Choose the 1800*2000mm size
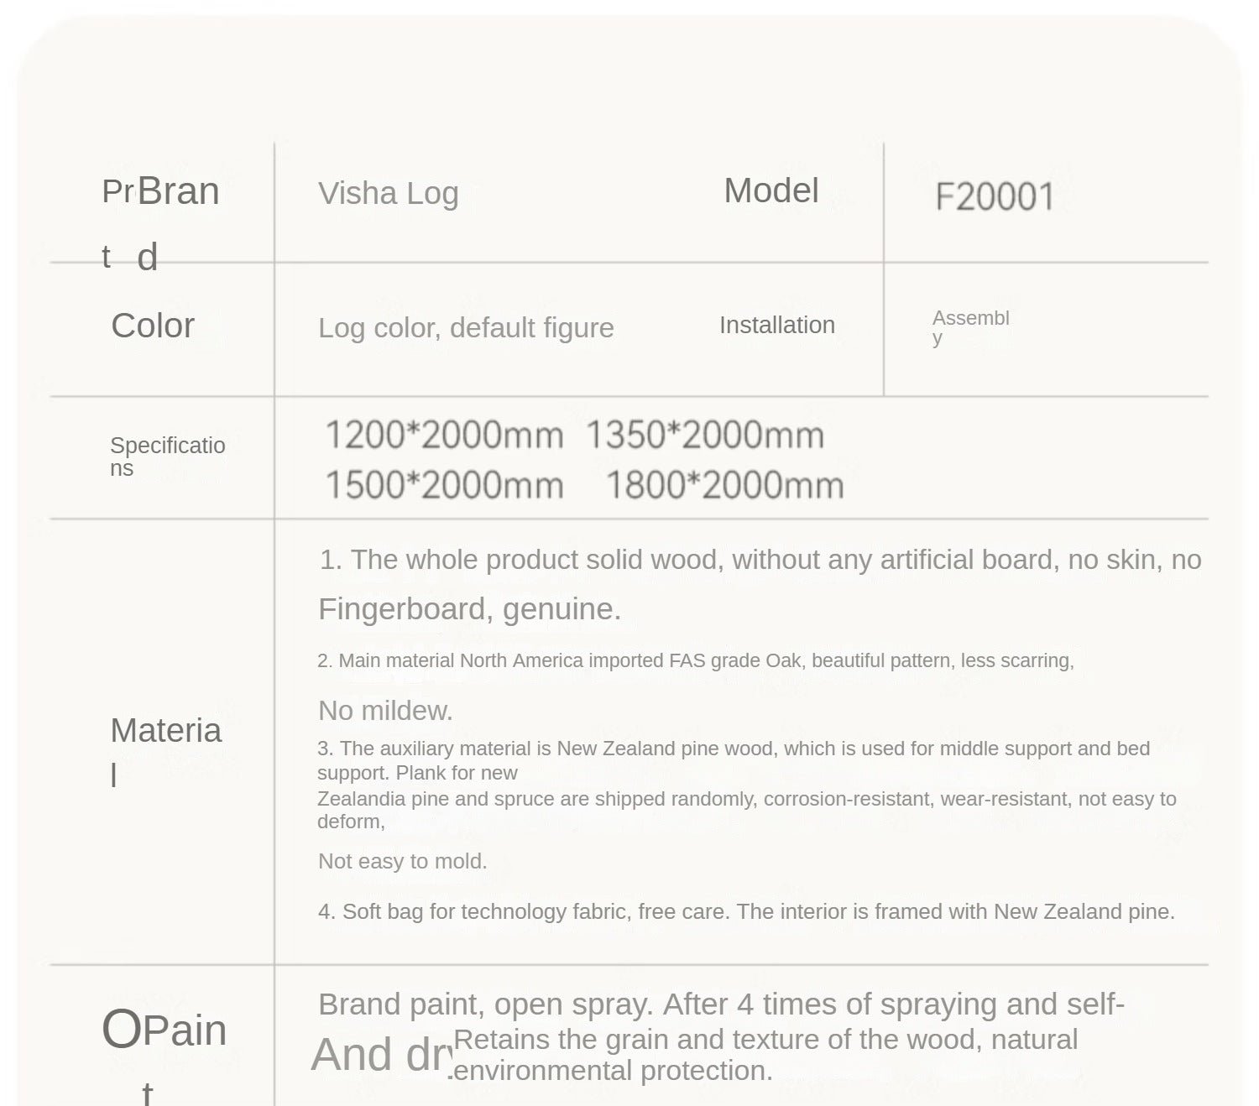Screen dimensions: 1259x1106 724,486
